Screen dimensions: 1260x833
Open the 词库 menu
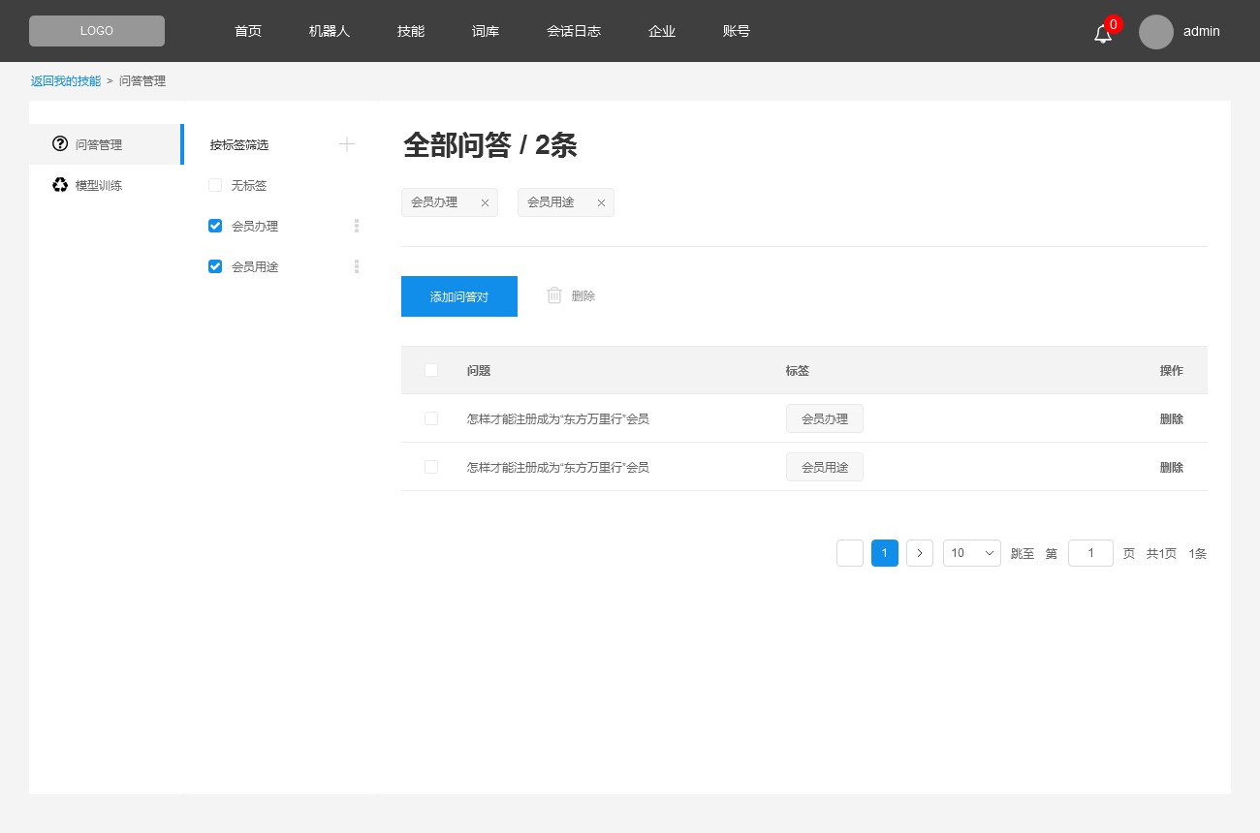click(486, 31)
